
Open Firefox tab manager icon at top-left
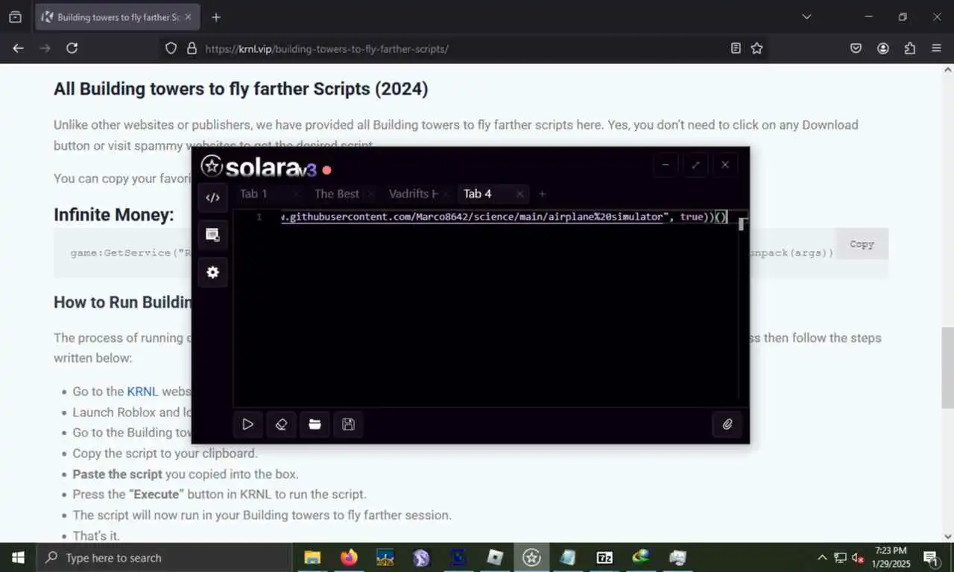pos(15,16)
